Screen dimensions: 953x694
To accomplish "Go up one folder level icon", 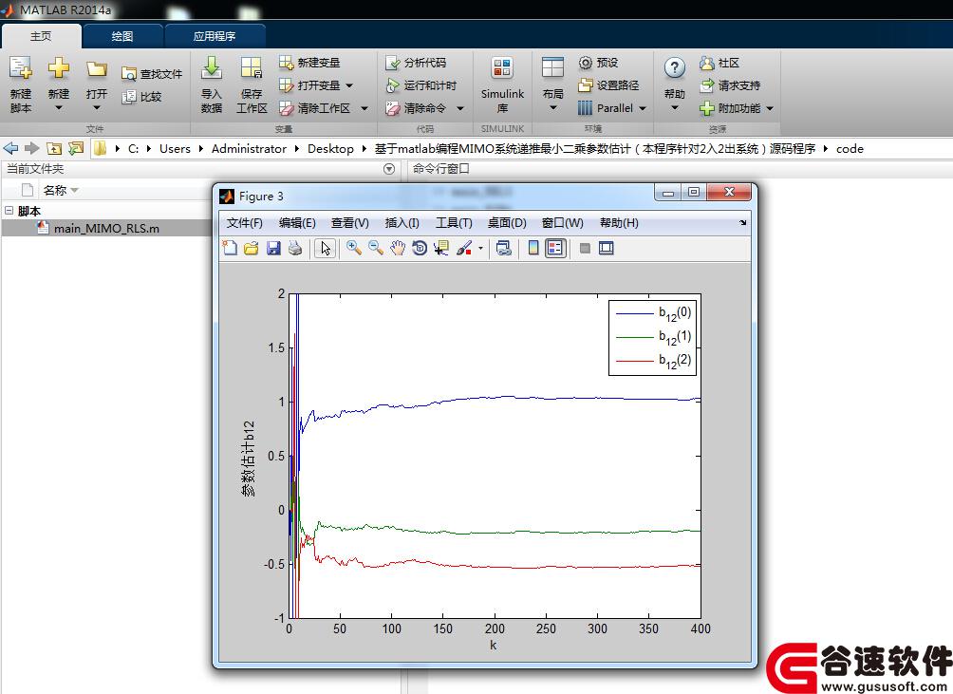I will click(54, 148).
